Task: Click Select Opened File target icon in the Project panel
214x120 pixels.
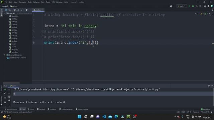Action: click(x=14, y=10)
